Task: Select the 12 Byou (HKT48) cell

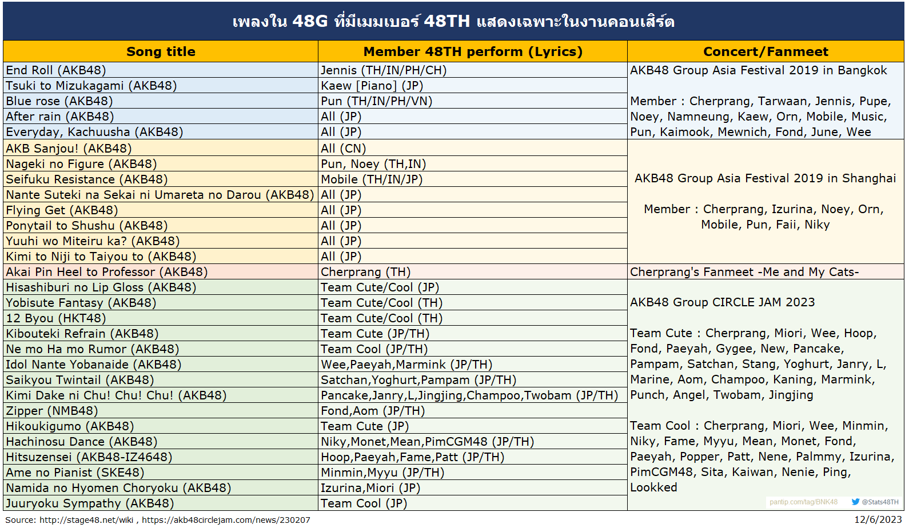Action: [x=161, y=318]
